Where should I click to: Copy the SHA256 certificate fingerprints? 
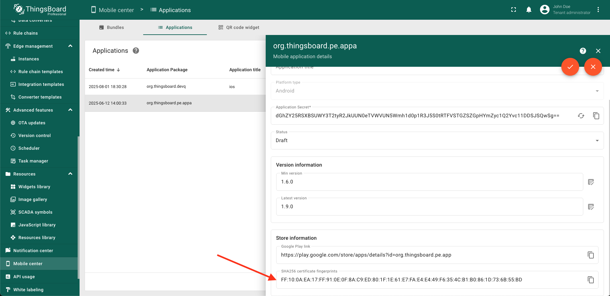pos(591,280)
